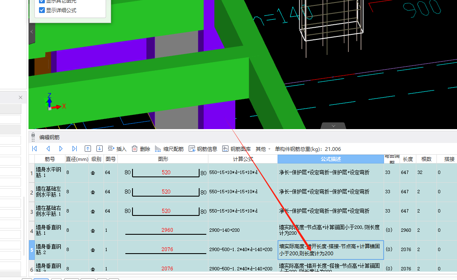Select row number 4 header

[x=32, y=231]
